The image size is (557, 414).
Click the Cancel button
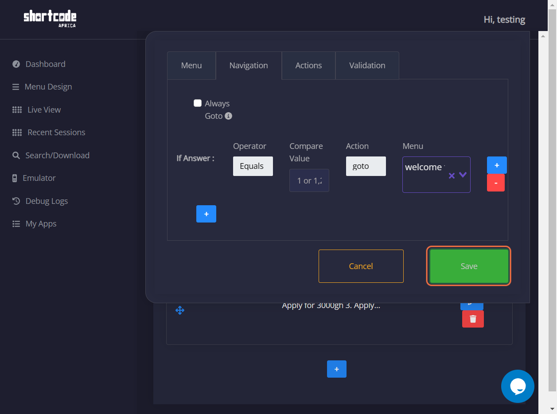coord(361,266)
